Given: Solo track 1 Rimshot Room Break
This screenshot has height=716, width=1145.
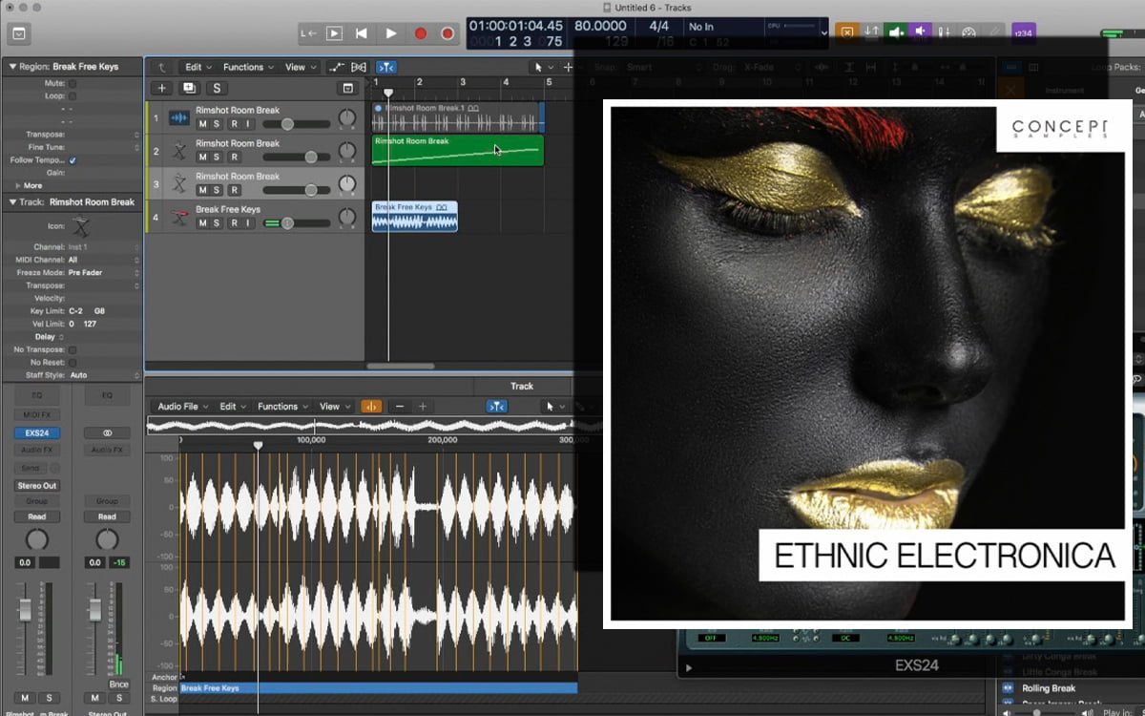Looking at the screenshot, I should click(x=217, y=124).
